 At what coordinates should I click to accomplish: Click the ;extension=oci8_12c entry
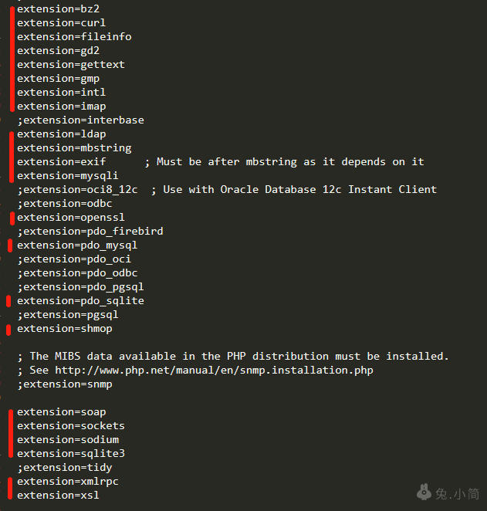77,189
